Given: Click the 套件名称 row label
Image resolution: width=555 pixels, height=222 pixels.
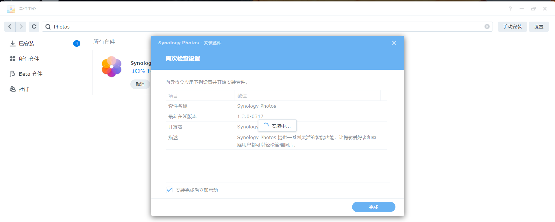Looking at the screenshot, I should pos(178,106).
